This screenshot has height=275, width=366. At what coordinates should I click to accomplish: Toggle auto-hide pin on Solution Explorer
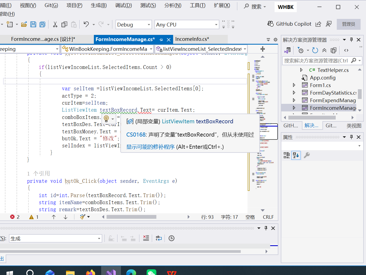[351, 40]
